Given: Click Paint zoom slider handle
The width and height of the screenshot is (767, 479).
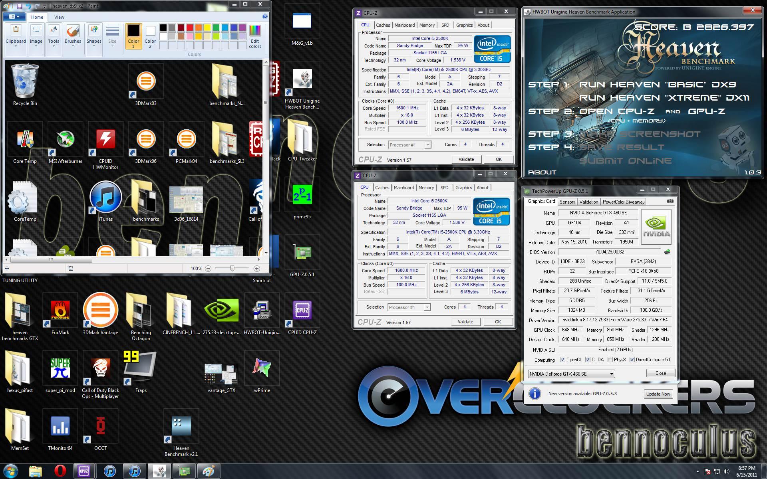Looking at the screenshot, I should [x=232, y=269].
